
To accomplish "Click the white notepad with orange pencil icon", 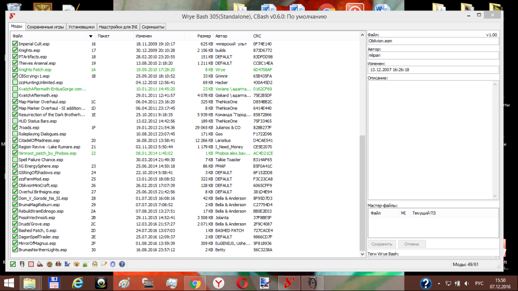I will coord(104,264).
